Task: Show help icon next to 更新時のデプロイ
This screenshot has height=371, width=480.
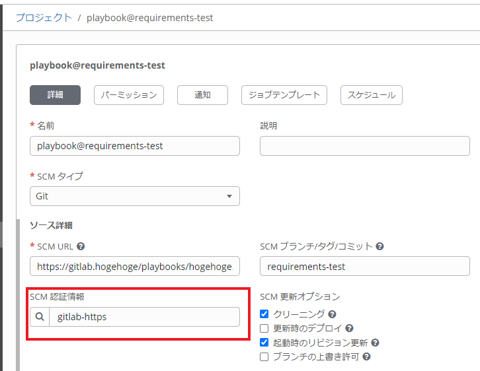Action: click(x=349, y=328)
